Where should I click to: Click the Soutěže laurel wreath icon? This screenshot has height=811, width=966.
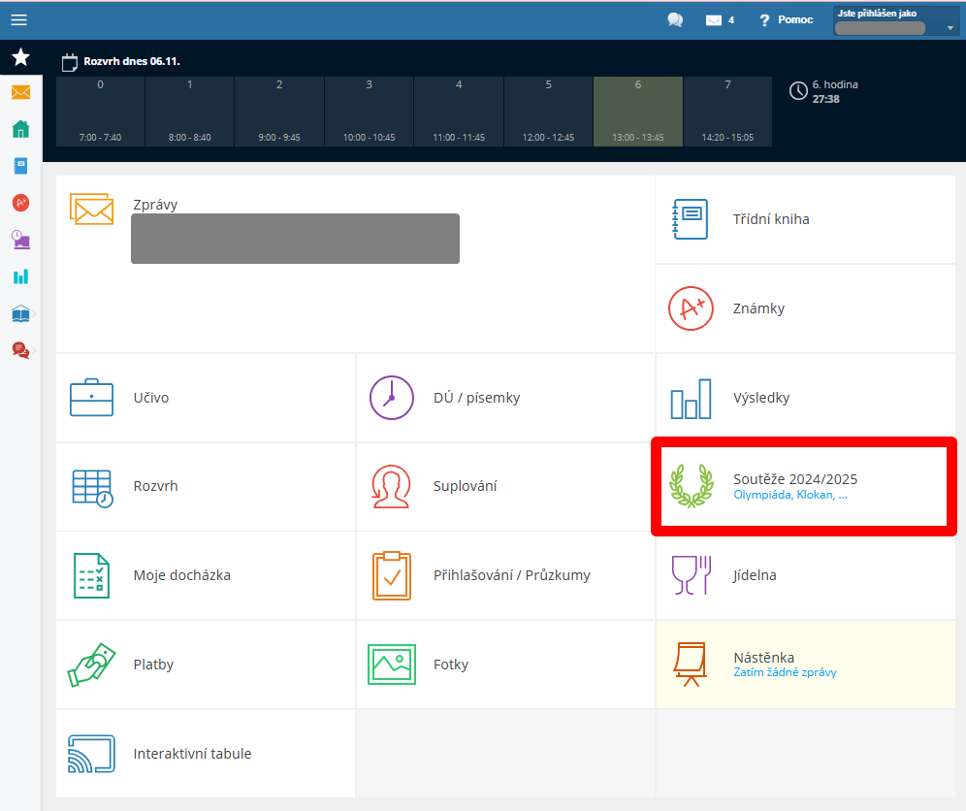point(692,486)
